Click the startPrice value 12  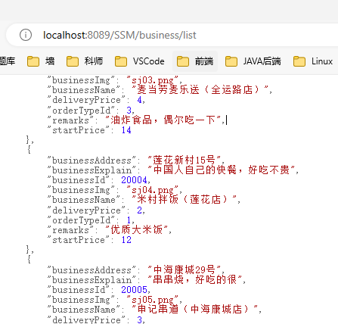tap(126, 240)
